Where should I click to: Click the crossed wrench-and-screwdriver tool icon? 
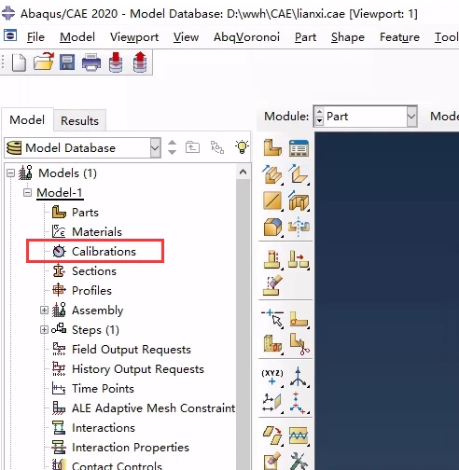click(x=299, y=461)
